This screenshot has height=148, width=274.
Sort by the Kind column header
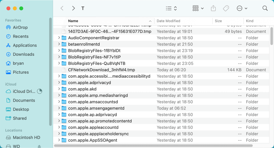click(x=250, y=21)
